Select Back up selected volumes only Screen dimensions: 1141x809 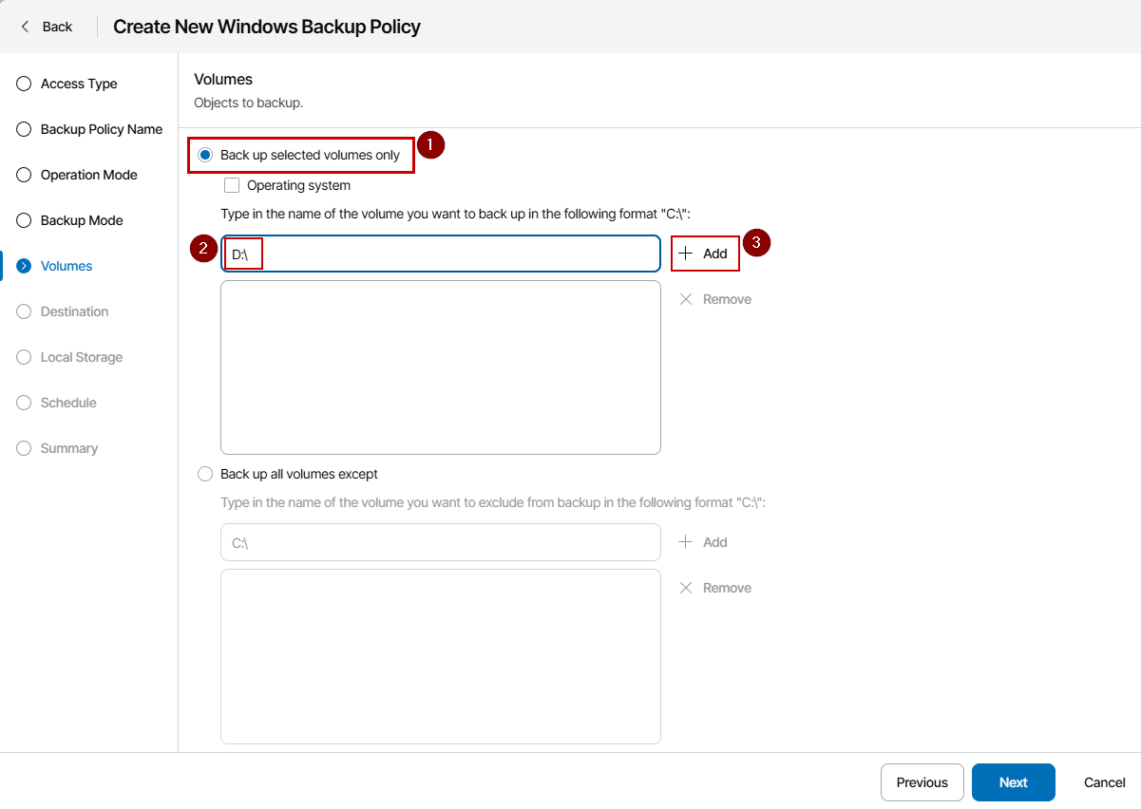click(205, 155)
